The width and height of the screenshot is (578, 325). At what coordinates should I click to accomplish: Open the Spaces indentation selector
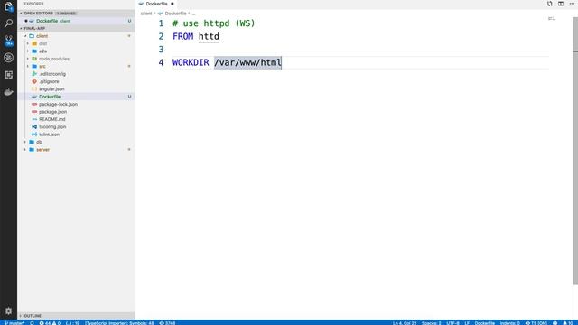pos(432,323)
